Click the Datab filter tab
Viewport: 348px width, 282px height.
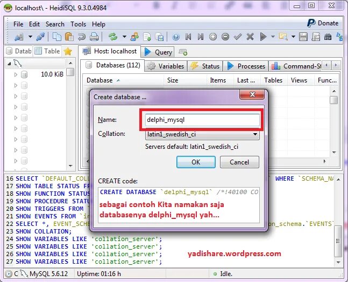[x=19, y=51]
